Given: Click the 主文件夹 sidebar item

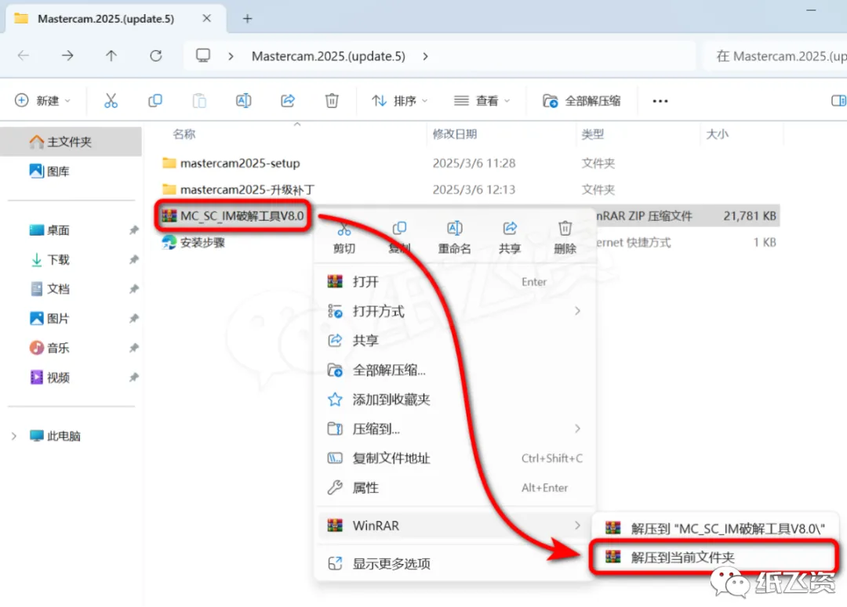Looking at the screenshot, I should click(71, 141).
